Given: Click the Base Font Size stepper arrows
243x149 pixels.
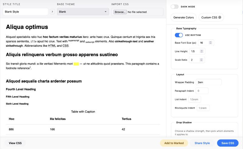Looking at the screenshot, I should [211, 43].
